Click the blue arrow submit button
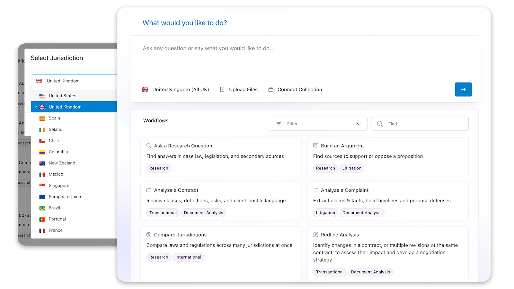Image resolution: width=514 pixels, height=289 pixels. [463, 90]
